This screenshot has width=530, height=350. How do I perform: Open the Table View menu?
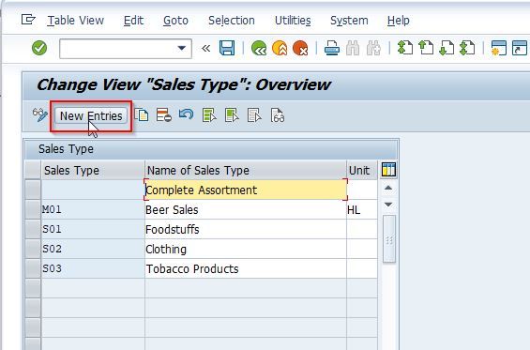(76, 21)
